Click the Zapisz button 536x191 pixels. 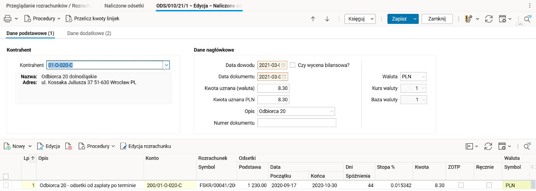point(399,19)
